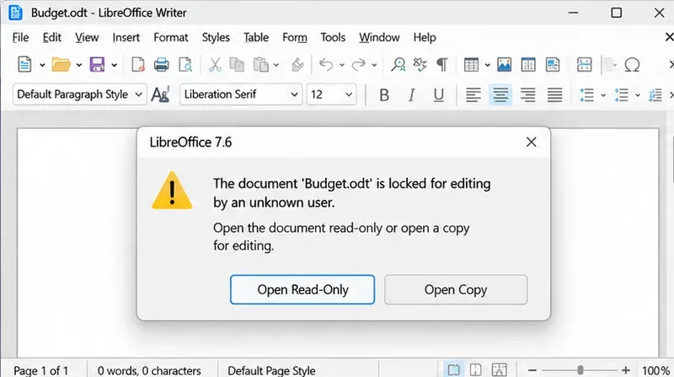Click the Insert Chart icon
674x377 pixels.
coord(528,65)
